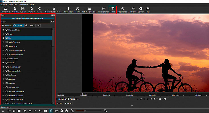Viewport: 209px width, 113px height.
Task: Open the Tareas panel
Action: tap(148, 10)
